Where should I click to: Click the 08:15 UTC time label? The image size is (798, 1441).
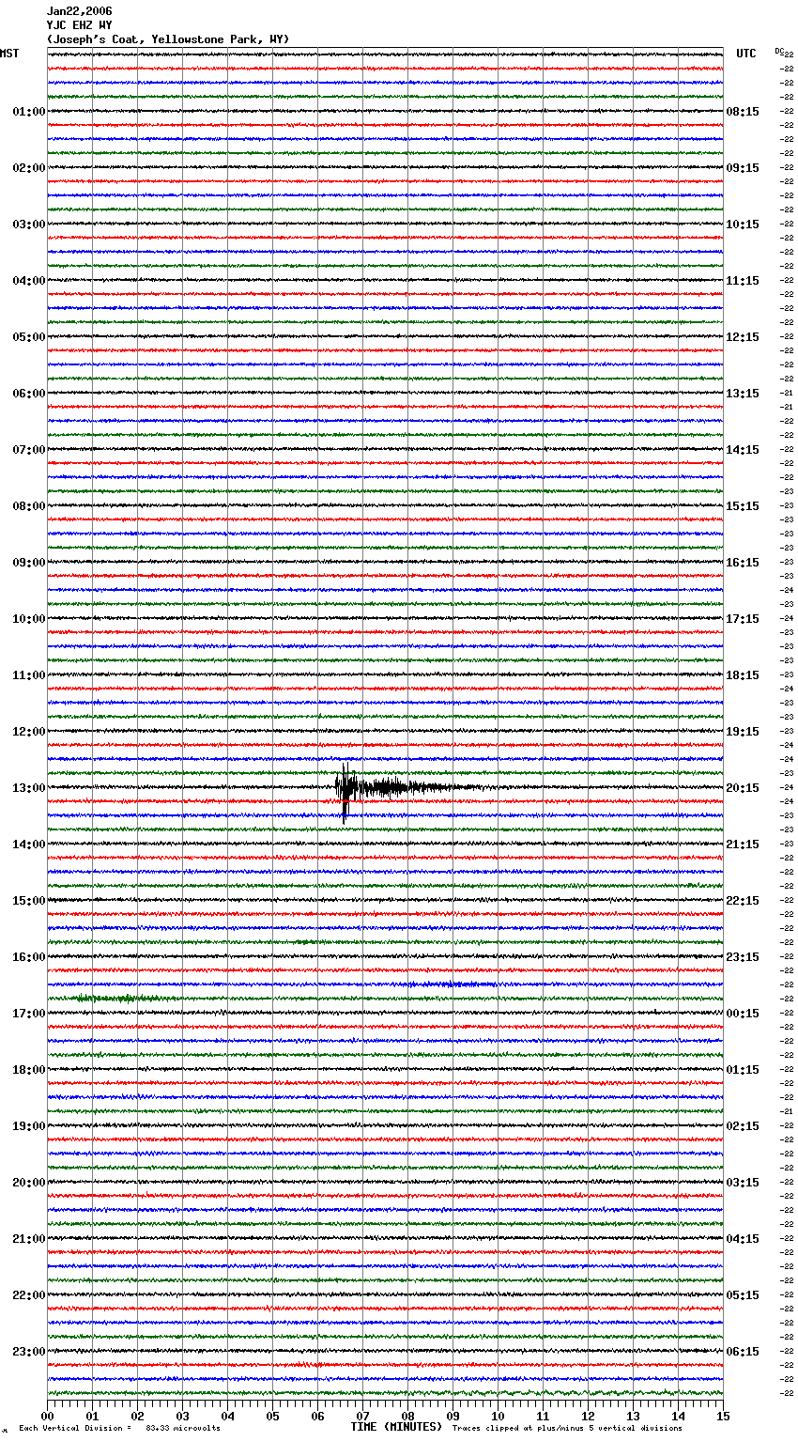pyautogui.click(x=743, y=112)
